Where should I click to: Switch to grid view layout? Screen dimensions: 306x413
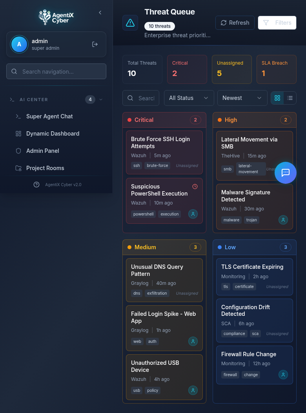click(x=277, y=98)
